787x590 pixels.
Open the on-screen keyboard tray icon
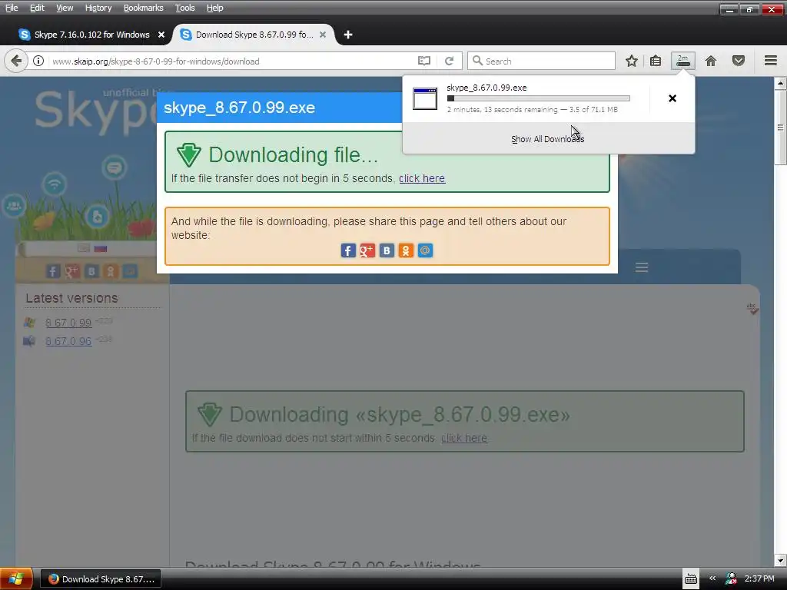(x=691, y=579)
